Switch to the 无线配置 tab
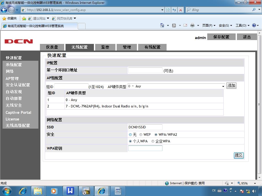The width and height of the screenshot is (262, 196). tap(80, 47)
